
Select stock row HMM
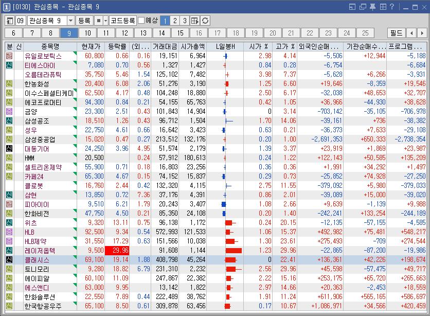[x=216, y=158]
